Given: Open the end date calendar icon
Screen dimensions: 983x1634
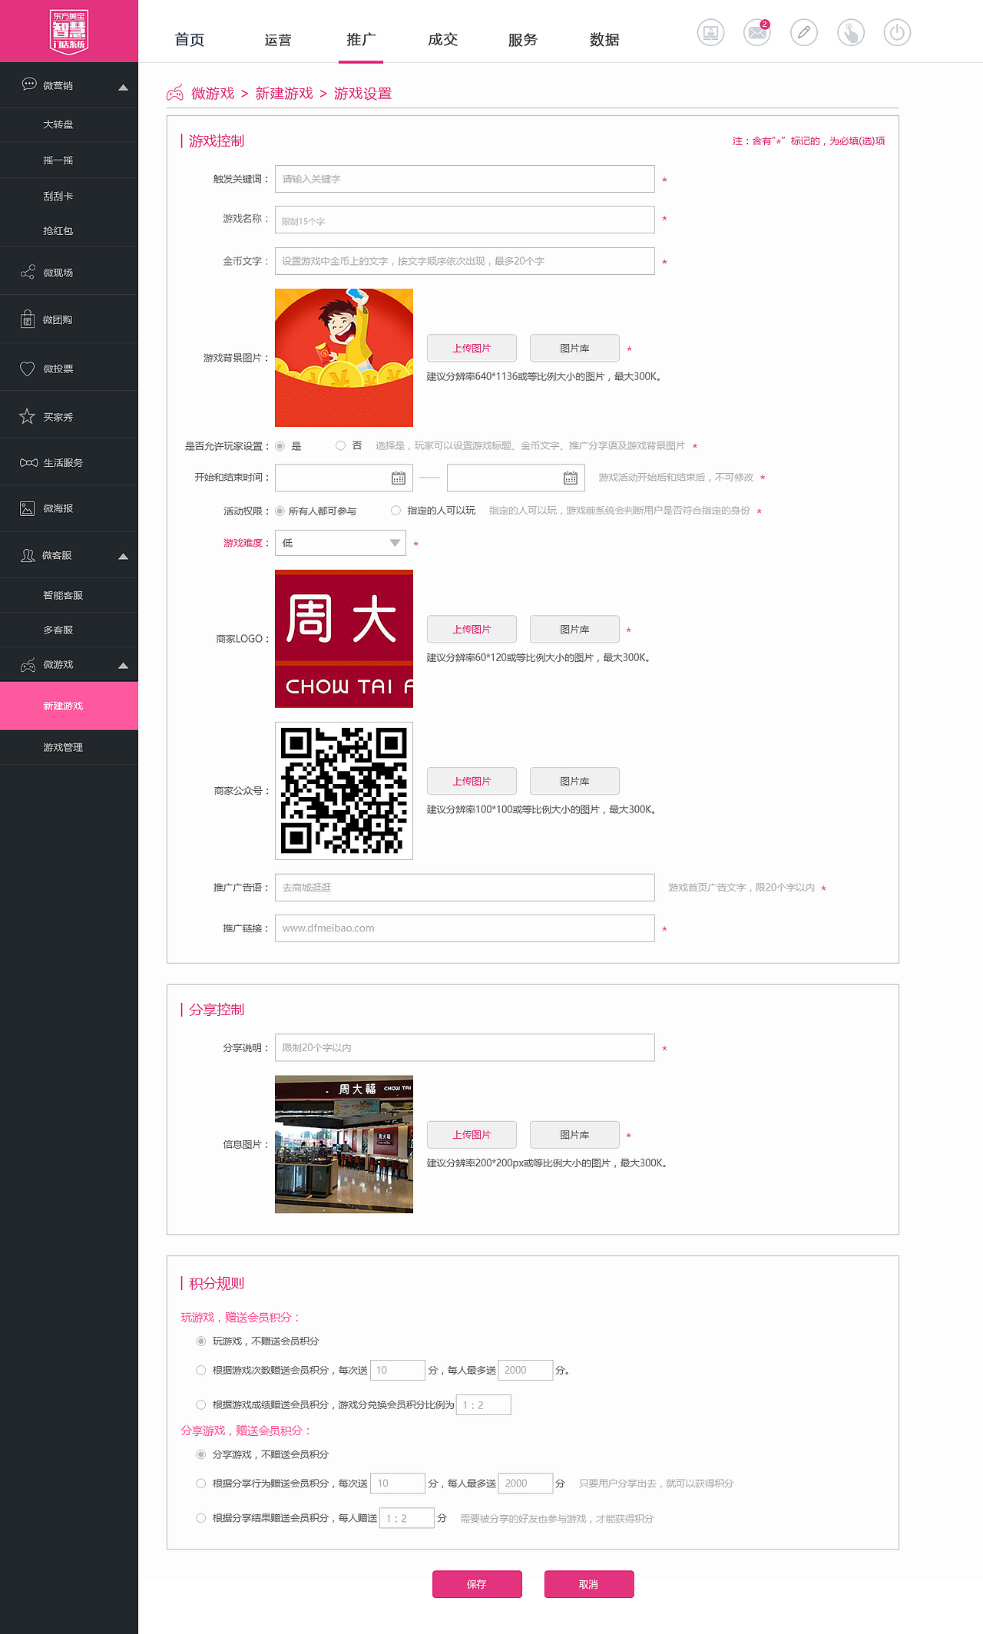Looking at the screenshot, I should tap(571, 478).
